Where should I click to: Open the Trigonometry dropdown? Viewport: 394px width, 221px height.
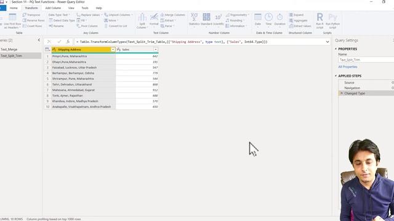click(x=238, y=15)
